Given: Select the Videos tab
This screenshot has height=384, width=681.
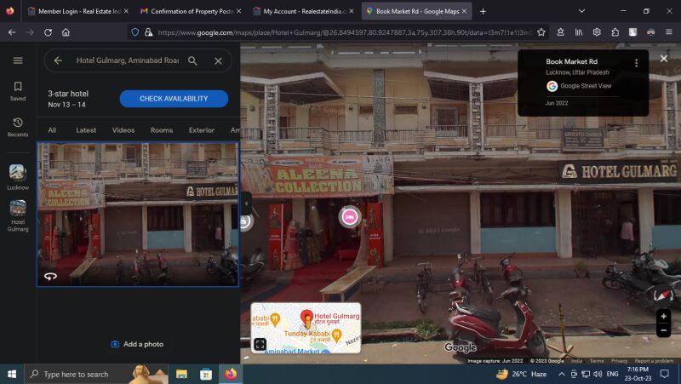Looking at the screenshot, I should pos(123,130).
